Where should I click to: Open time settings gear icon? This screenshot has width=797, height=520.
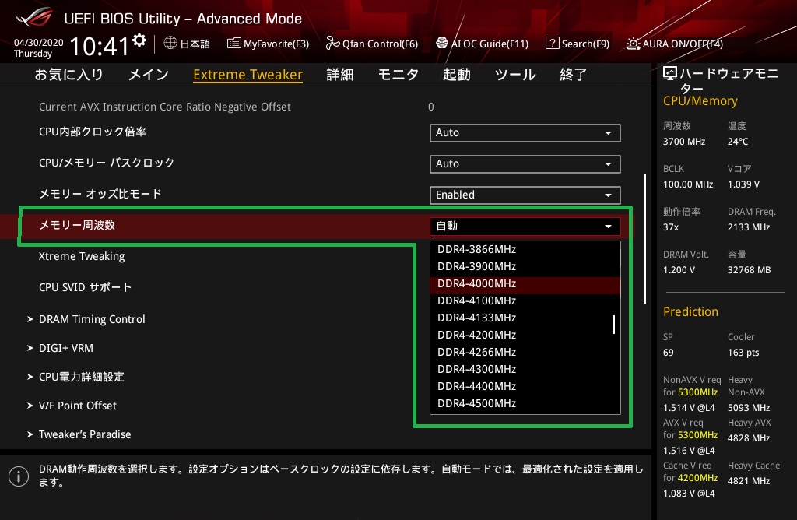139,40
